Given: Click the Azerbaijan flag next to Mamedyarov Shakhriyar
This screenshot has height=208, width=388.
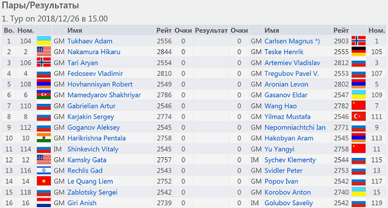Looking at the screenshot, I should click(44, 95).
